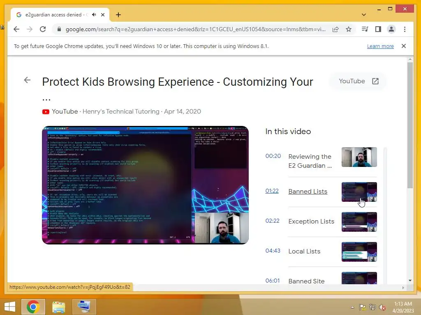
Task: Reload the page
Action: point(43,29)
